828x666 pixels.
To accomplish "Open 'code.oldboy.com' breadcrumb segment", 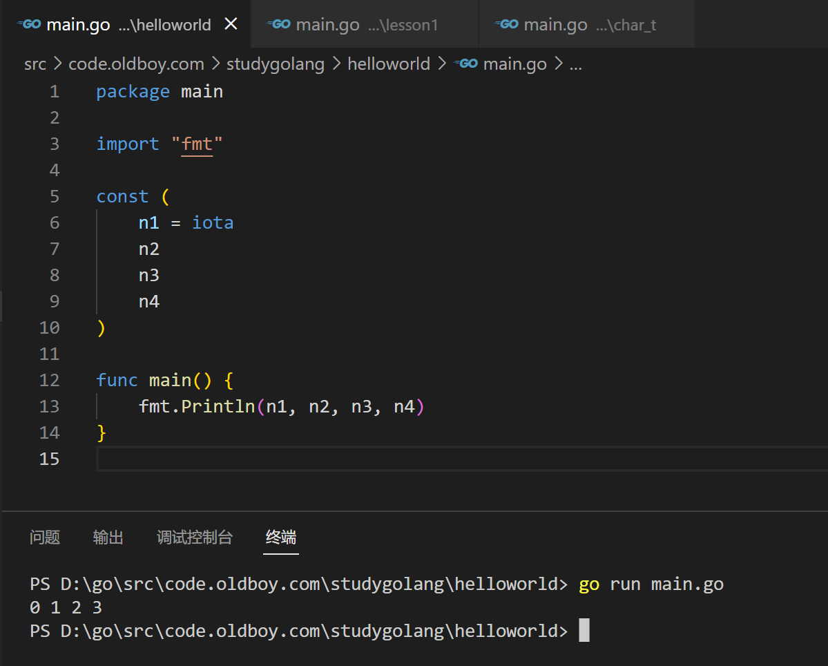I will click(136, 64).
